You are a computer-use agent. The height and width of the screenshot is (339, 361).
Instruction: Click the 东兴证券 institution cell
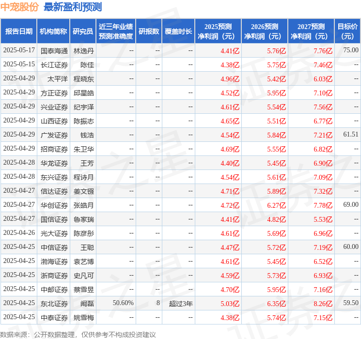(54, 177)
